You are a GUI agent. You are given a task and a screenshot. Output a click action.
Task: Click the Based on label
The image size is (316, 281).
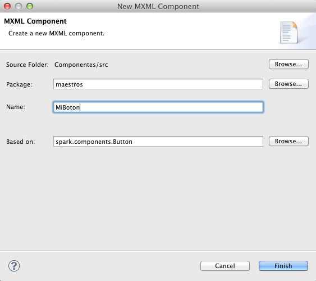(20, 142)
